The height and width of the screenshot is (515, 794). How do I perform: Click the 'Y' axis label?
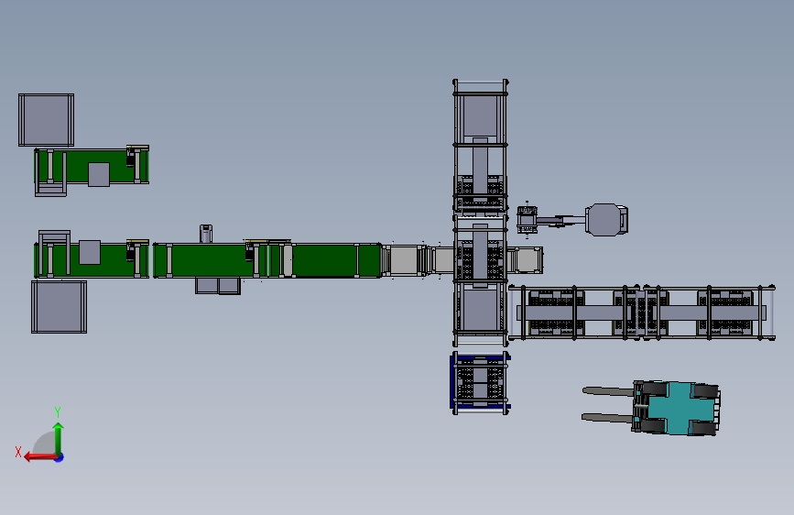58,411
